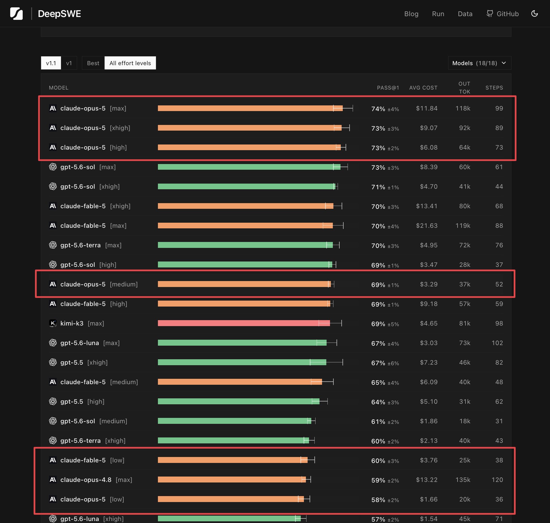Click Anthropic icon beside claude-opus-5 [max]
550x523 pixels.
coord(53,108)
